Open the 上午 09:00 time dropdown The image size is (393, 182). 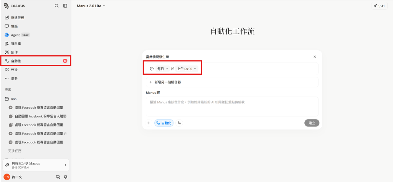pos(187,69)
